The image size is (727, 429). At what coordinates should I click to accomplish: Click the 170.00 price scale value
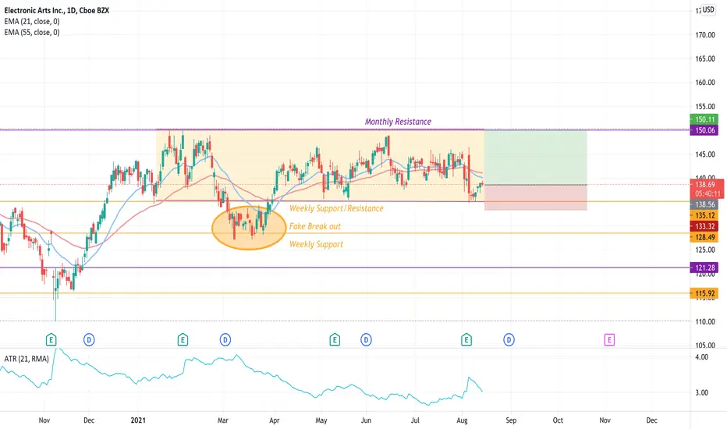(x=705, y=35)
